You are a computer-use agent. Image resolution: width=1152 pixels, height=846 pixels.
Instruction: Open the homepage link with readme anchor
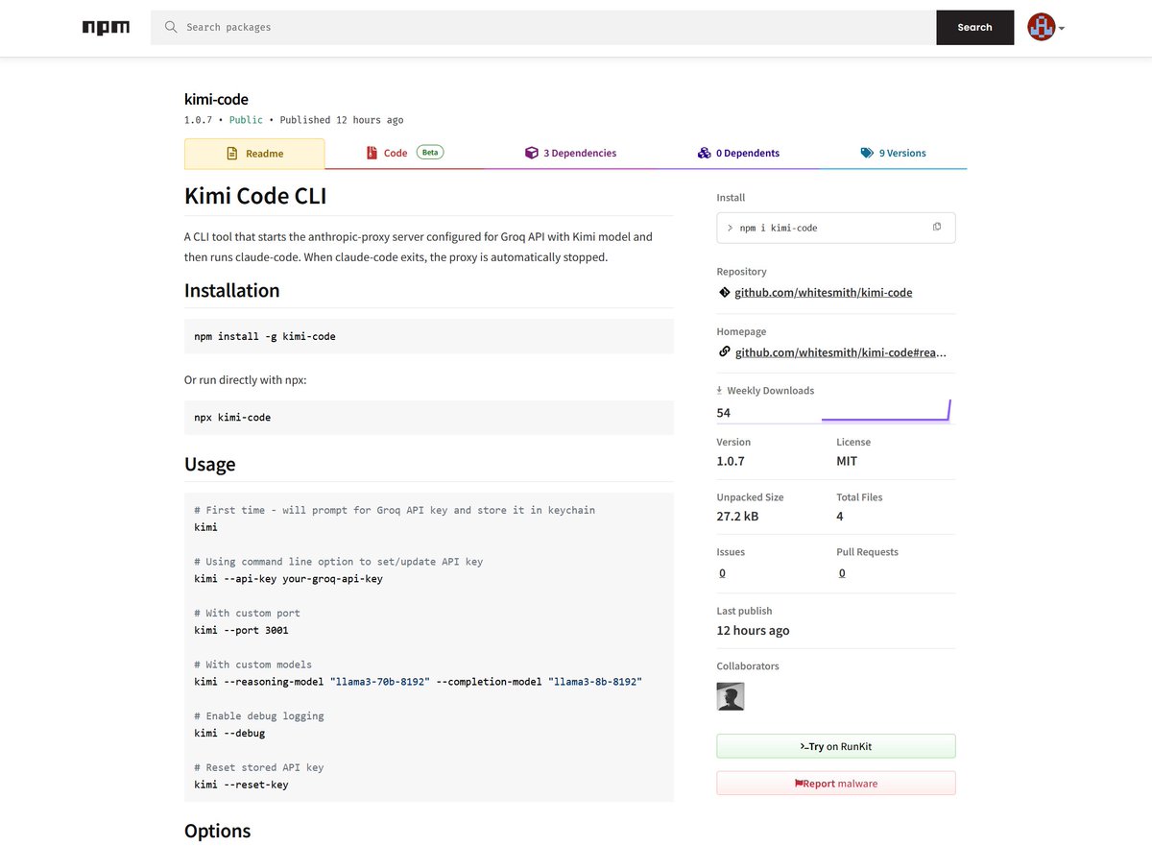point(840,352)
